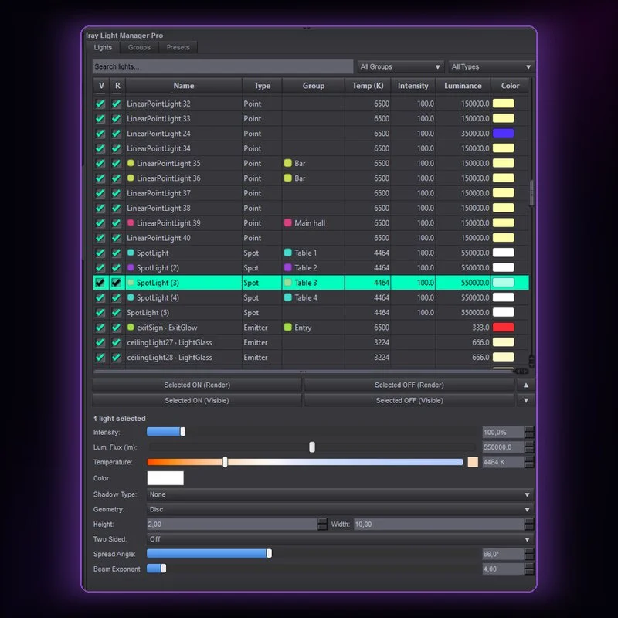Sort by the Luminance column header

[x=463, y=86]
